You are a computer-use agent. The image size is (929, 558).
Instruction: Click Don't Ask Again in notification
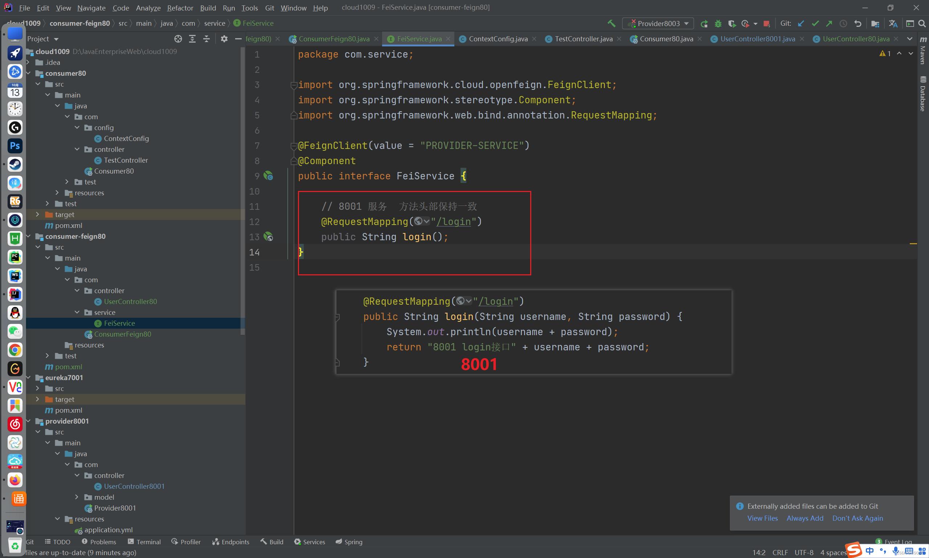(x=858, y=518)
